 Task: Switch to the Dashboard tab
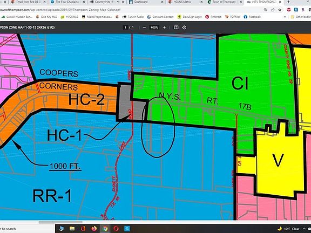(x=146, y=2)
